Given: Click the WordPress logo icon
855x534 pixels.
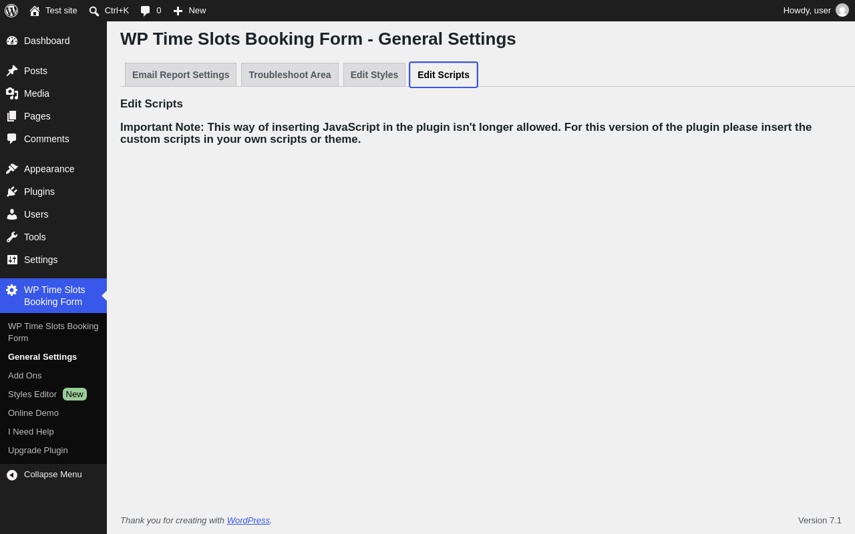Looking at the screenshot, I should [x=11, y=11].
